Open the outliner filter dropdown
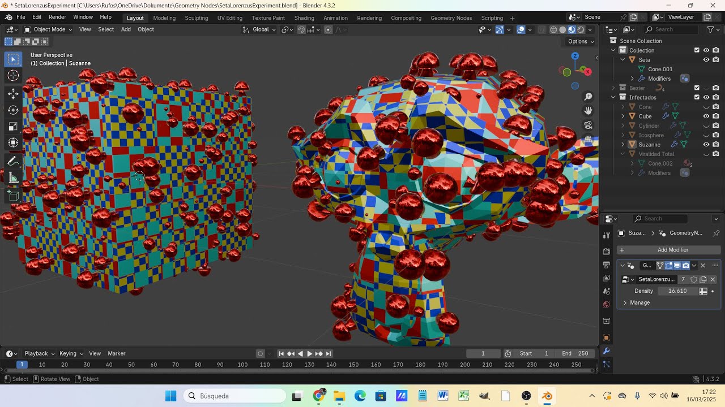This screenshot has width=725, height=407. (713, 29)
